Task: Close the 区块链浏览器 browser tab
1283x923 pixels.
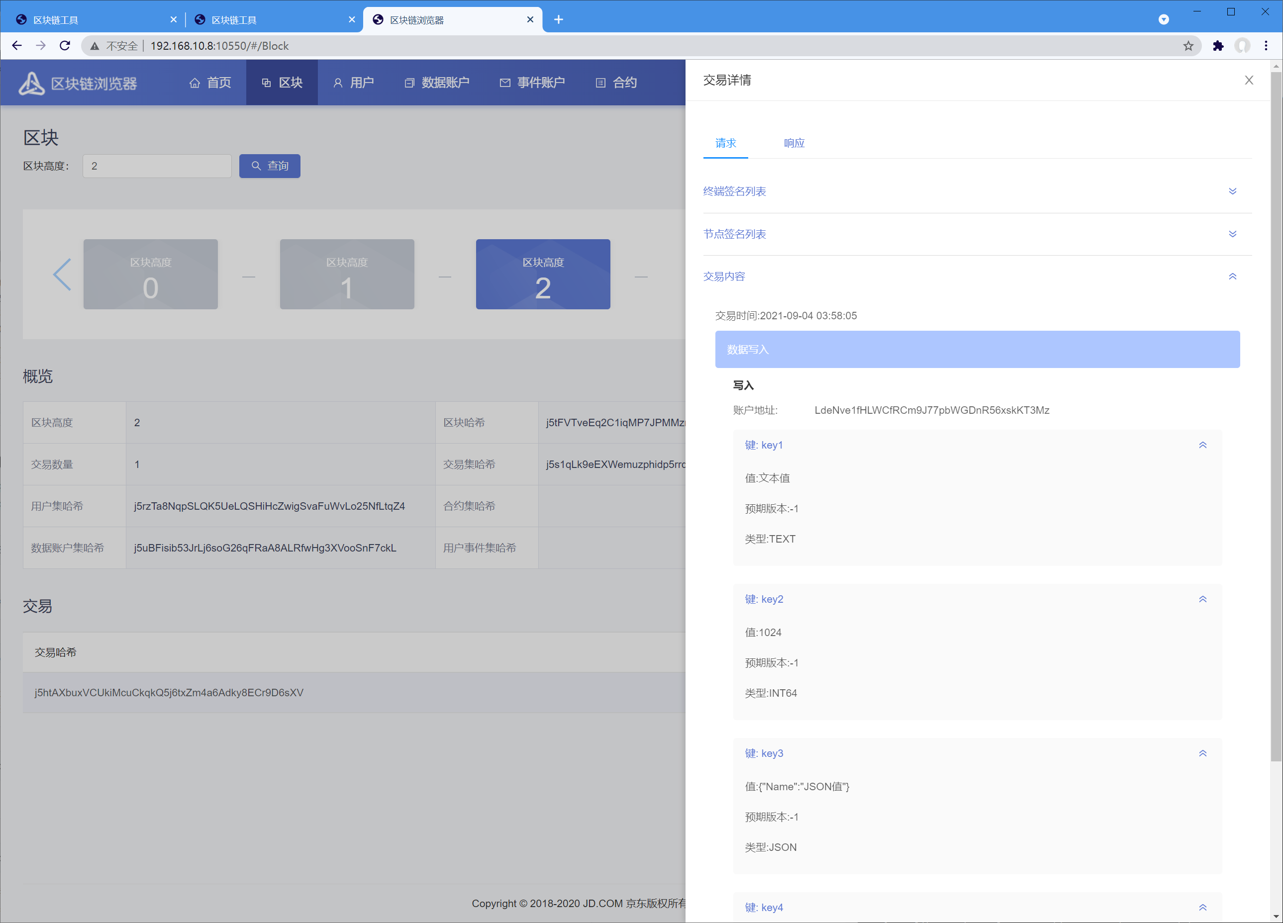Action: pyautogui.click(x=530, y=20)
